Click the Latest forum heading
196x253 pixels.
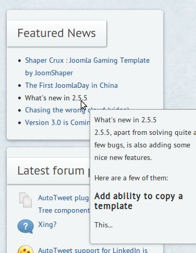54,170
